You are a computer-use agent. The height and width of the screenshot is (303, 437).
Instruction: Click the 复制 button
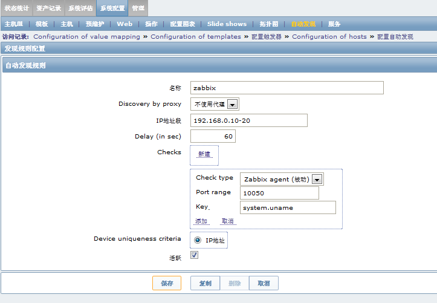(x=206, y=283)
